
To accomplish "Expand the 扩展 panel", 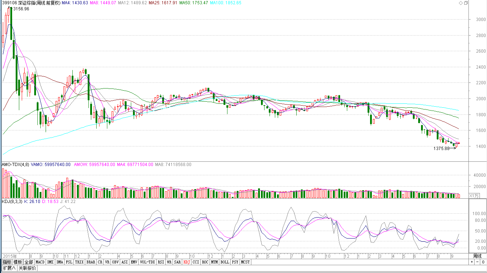I will click(x=9, y=268).
